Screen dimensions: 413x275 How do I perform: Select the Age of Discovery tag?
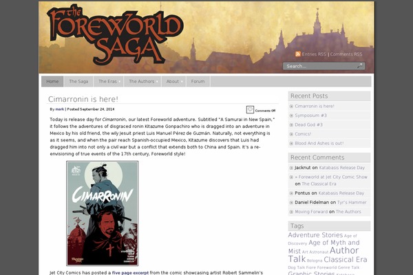pyautogui.click(x=322, y=239)
